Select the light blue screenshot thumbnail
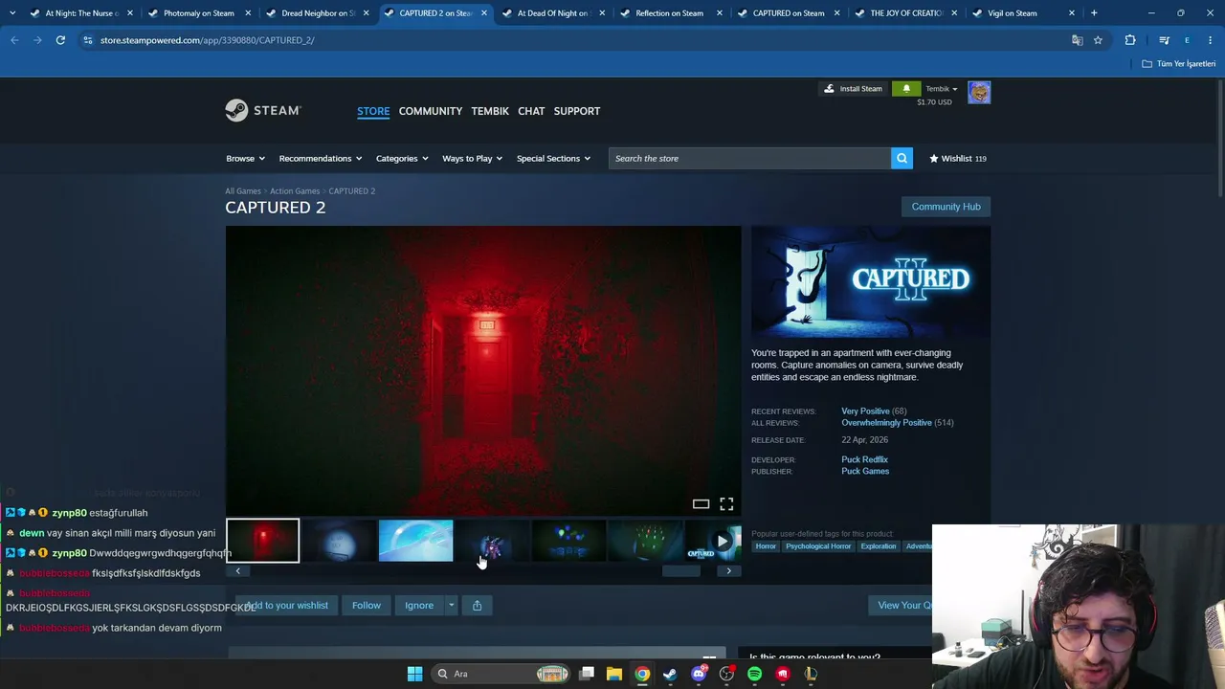This screenshot has height=689, width=1225. coord(415,541)
